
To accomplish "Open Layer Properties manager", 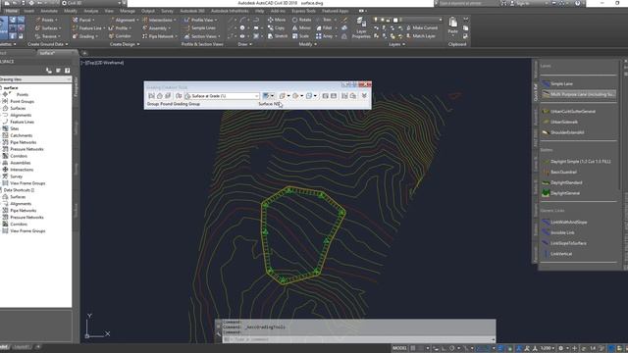I will coord(361,27).
